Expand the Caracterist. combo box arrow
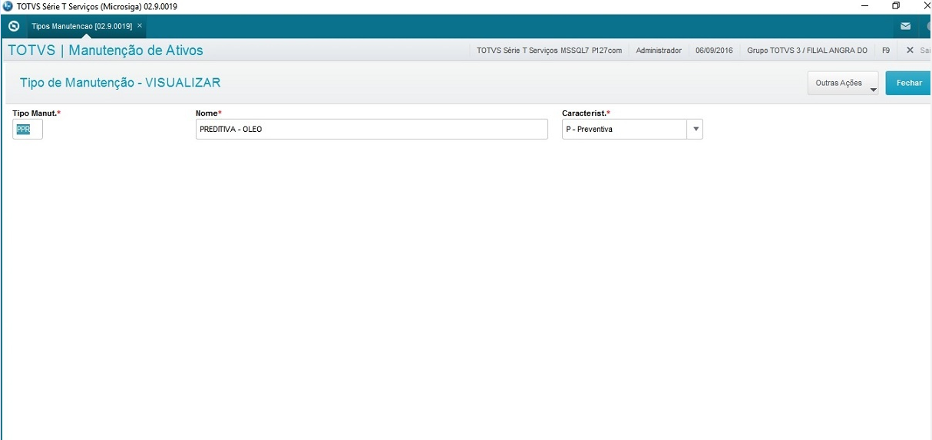The width and height of the screenshot is (932, 440). pos(696,130)
